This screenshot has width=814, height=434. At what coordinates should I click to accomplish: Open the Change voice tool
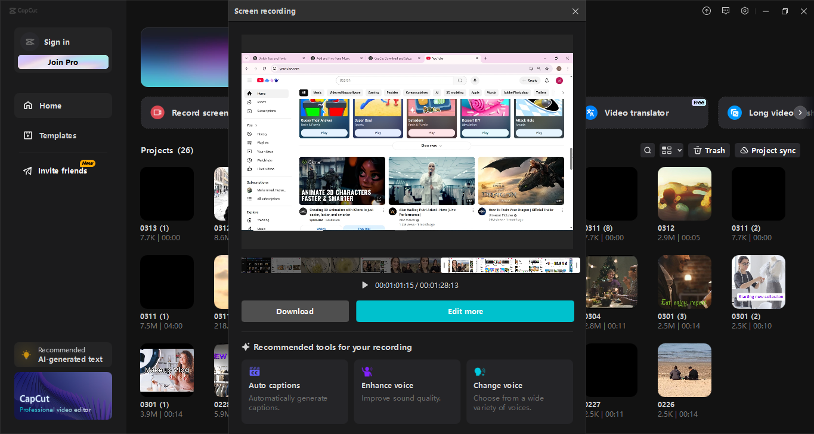point(519,391)
